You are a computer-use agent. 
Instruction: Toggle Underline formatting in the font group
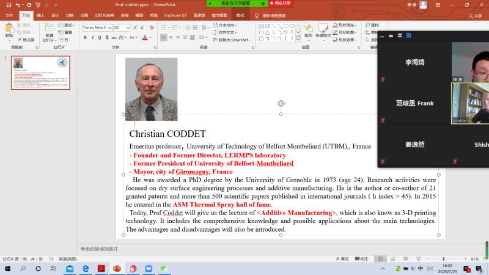pos(101,37)
